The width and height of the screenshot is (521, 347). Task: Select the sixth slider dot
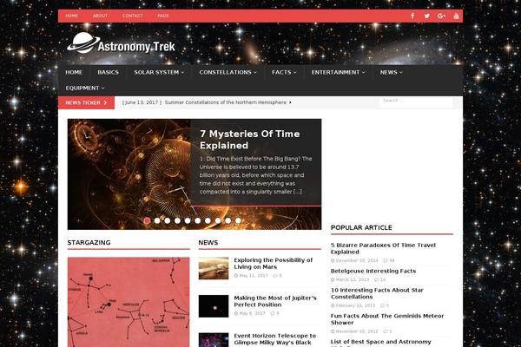(198, 220)
